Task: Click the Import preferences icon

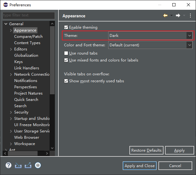Action: coord(18,165)
